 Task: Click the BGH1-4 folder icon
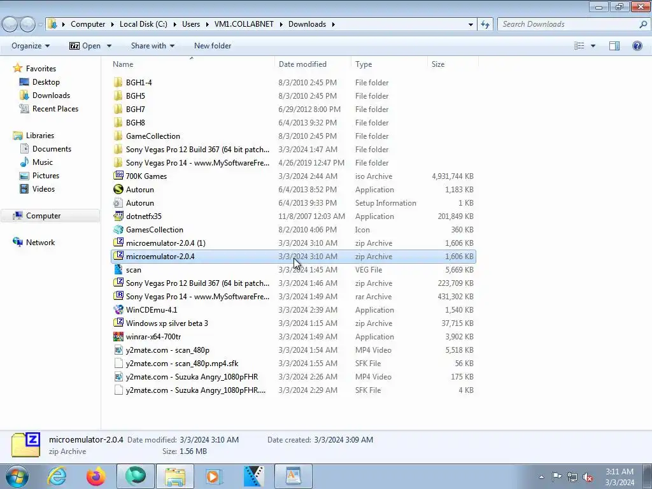pos(118,82)
